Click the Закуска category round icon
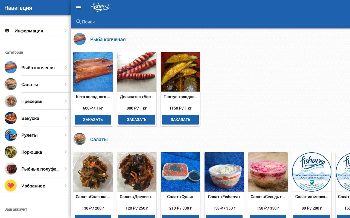 coord(11,118)
